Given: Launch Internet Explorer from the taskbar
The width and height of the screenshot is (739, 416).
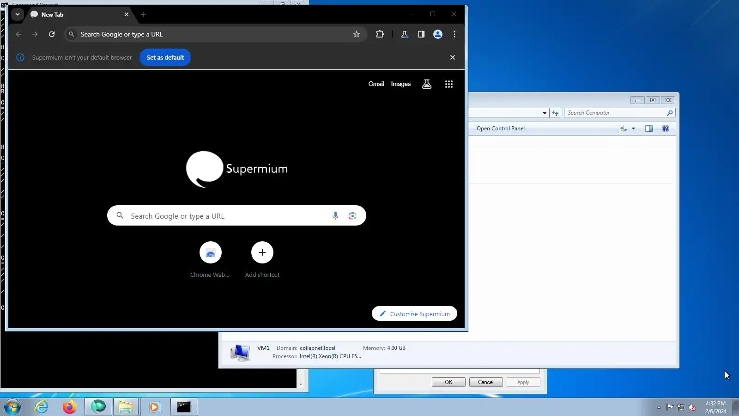Looking at the screenshot, I should point(42,407).
